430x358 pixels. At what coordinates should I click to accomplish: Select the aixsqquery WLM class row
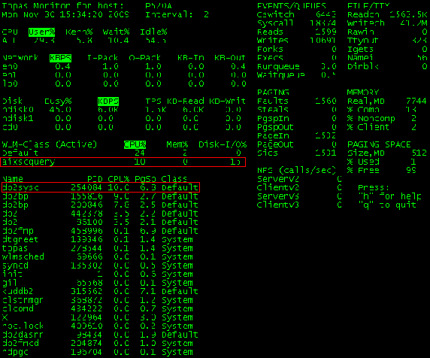coord(123,162)
